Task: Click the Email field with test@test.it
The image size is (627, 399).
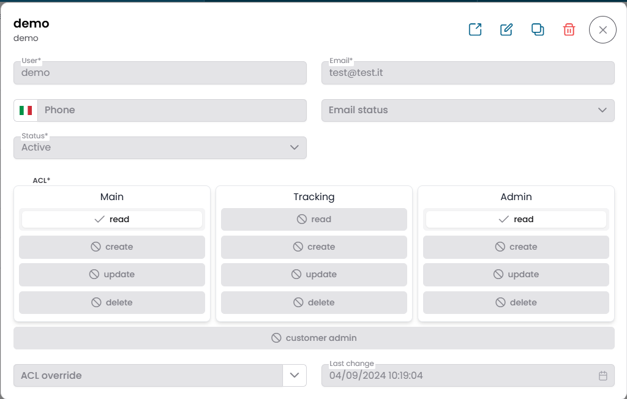Action: pyautogui.click(x=468, y=73)
